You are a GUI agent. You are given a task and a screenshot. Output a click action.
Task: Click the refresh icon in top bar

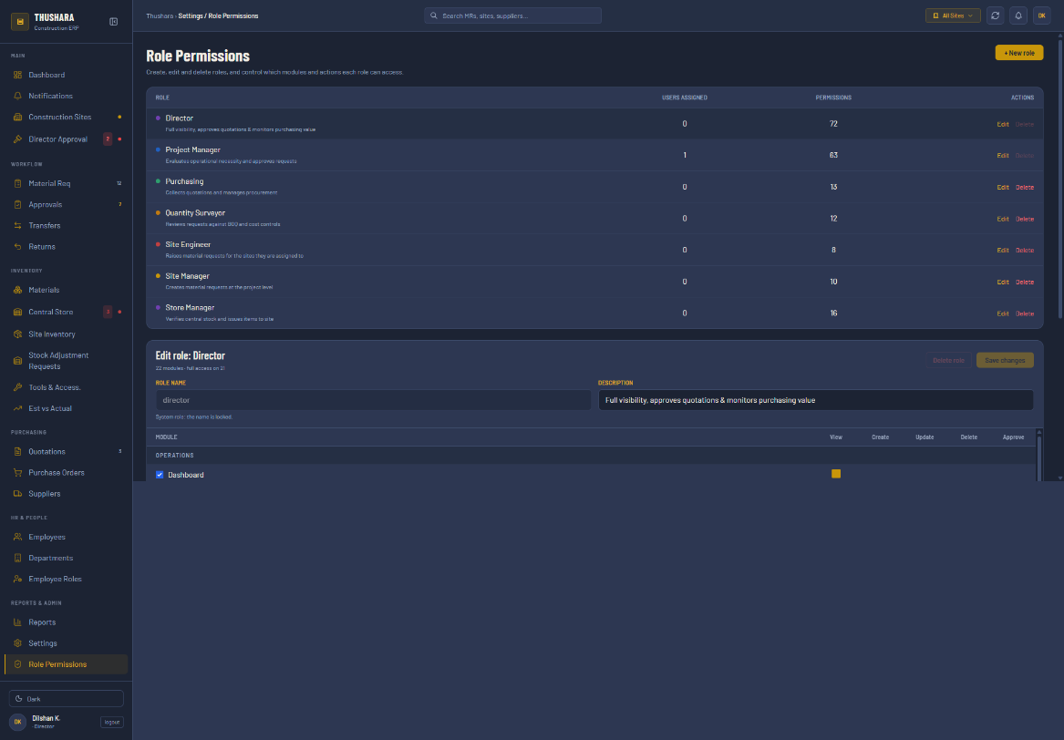pos(995,15)
